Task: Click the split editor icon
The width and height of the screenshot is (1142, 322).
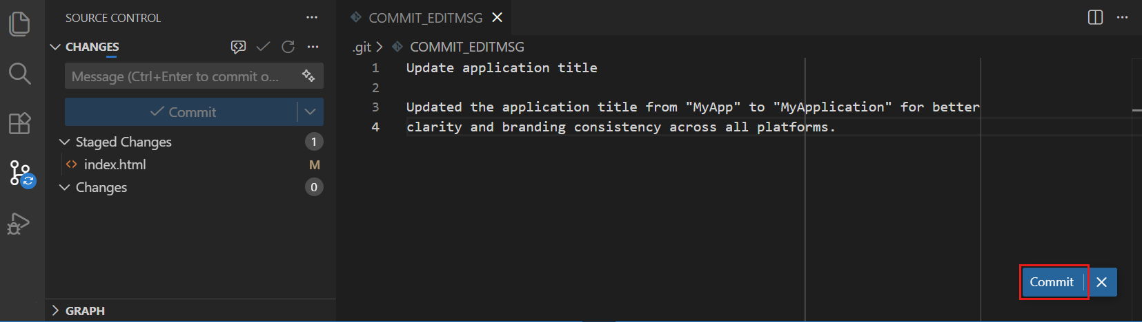Action: coord(1095,17)
